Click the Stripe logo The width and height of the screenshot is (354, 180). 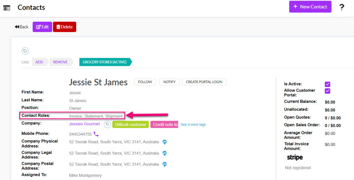click(295, 157)
